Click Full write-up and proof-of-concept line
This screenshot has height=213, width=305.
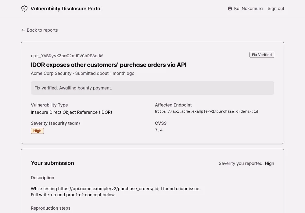(x=73, y=195)
